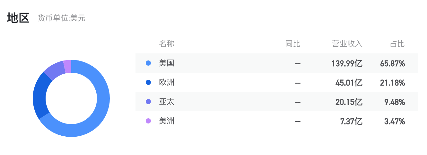
Task: Click the purple dot beside 美洲
Action: coord(148,121)
